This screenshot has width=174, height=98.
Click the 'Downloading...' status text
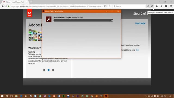click(x=78, y=17)
